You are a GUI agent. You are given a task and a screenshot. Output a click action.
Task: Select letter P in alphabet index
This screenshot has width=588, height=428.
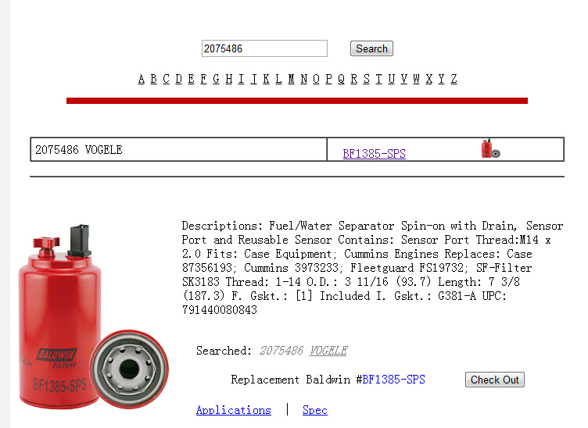[x=328, y=79]
